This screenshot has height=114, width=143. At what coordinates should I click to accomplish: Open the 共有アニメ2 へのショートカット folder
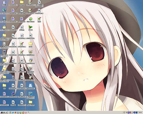4,70
